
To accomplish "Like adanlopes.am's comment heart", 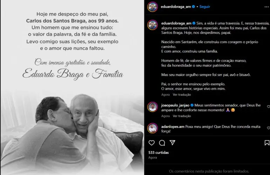I will tap(268, 128).
